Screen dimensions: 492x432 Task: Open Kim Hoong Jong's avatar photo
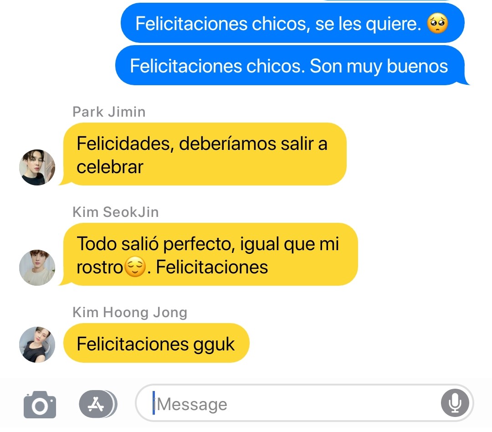(x=37, y=345)
